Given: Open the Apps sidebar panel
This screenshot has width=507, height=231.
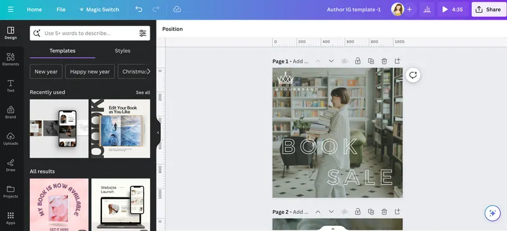Looking at the screenshot, I should (x=10, y=218).
